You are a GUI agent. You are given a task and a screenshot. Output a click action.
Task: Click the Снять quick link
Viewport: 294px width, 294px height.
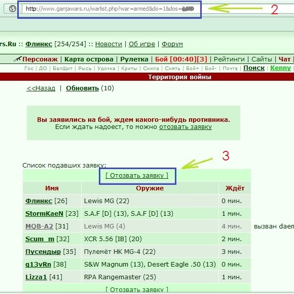pos(172,69)
